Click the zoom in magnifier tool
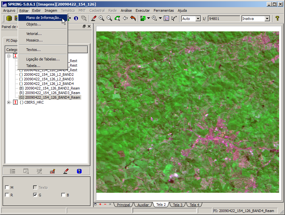The height and width of the screenshot is (215, 285). [x=102, y=19]
